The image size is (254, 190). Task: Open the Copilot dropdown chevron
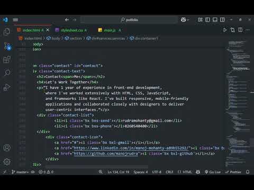188,20
